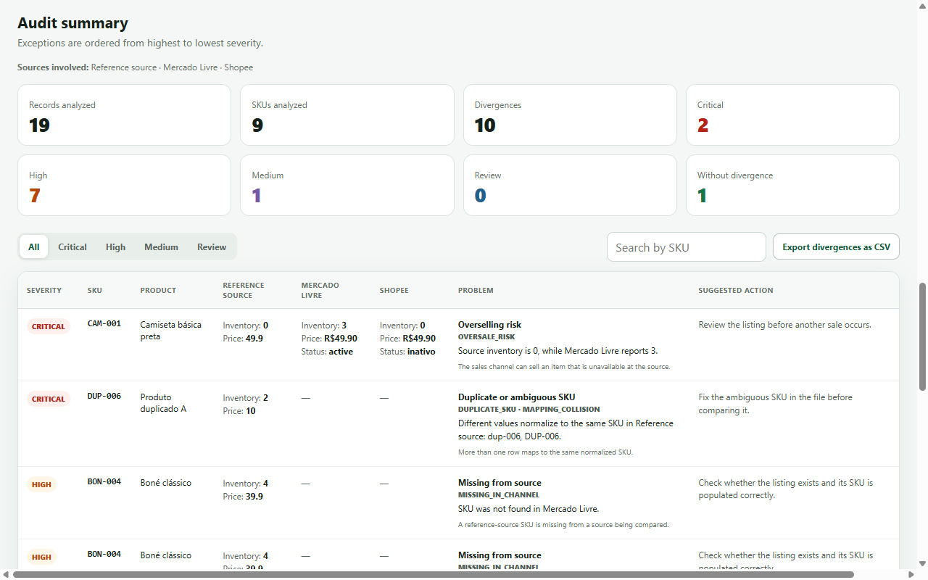
Task: Click the Reference Source column header
Action: [244, 291]
